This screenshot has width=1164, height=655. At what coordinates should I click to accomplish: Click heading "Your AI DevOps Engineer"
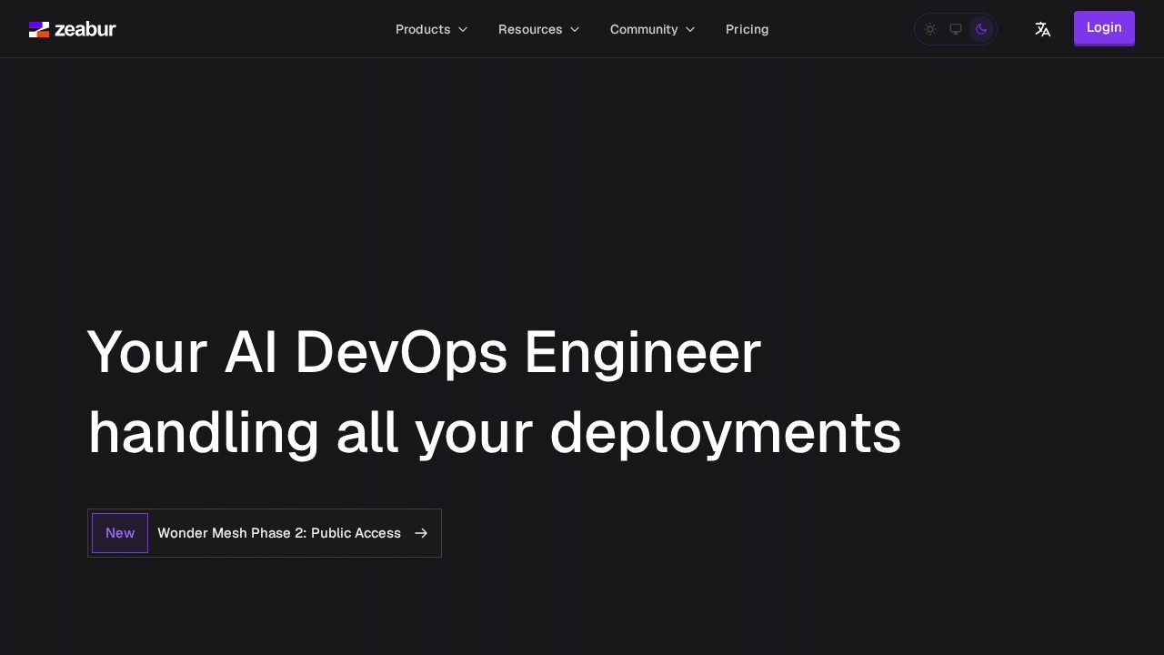(424, 353)
